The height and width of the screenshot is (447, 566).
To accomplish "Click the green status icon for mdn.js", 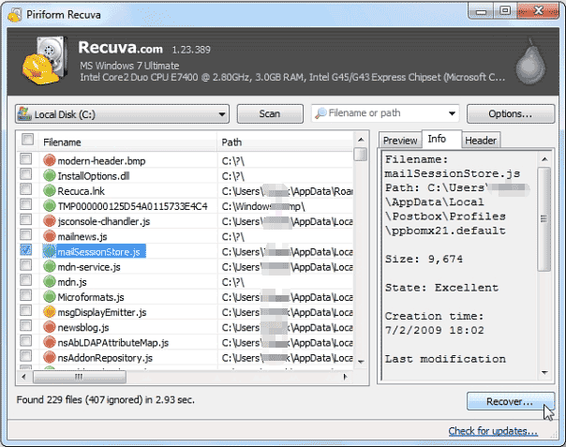I will click(x=49, y=282).
